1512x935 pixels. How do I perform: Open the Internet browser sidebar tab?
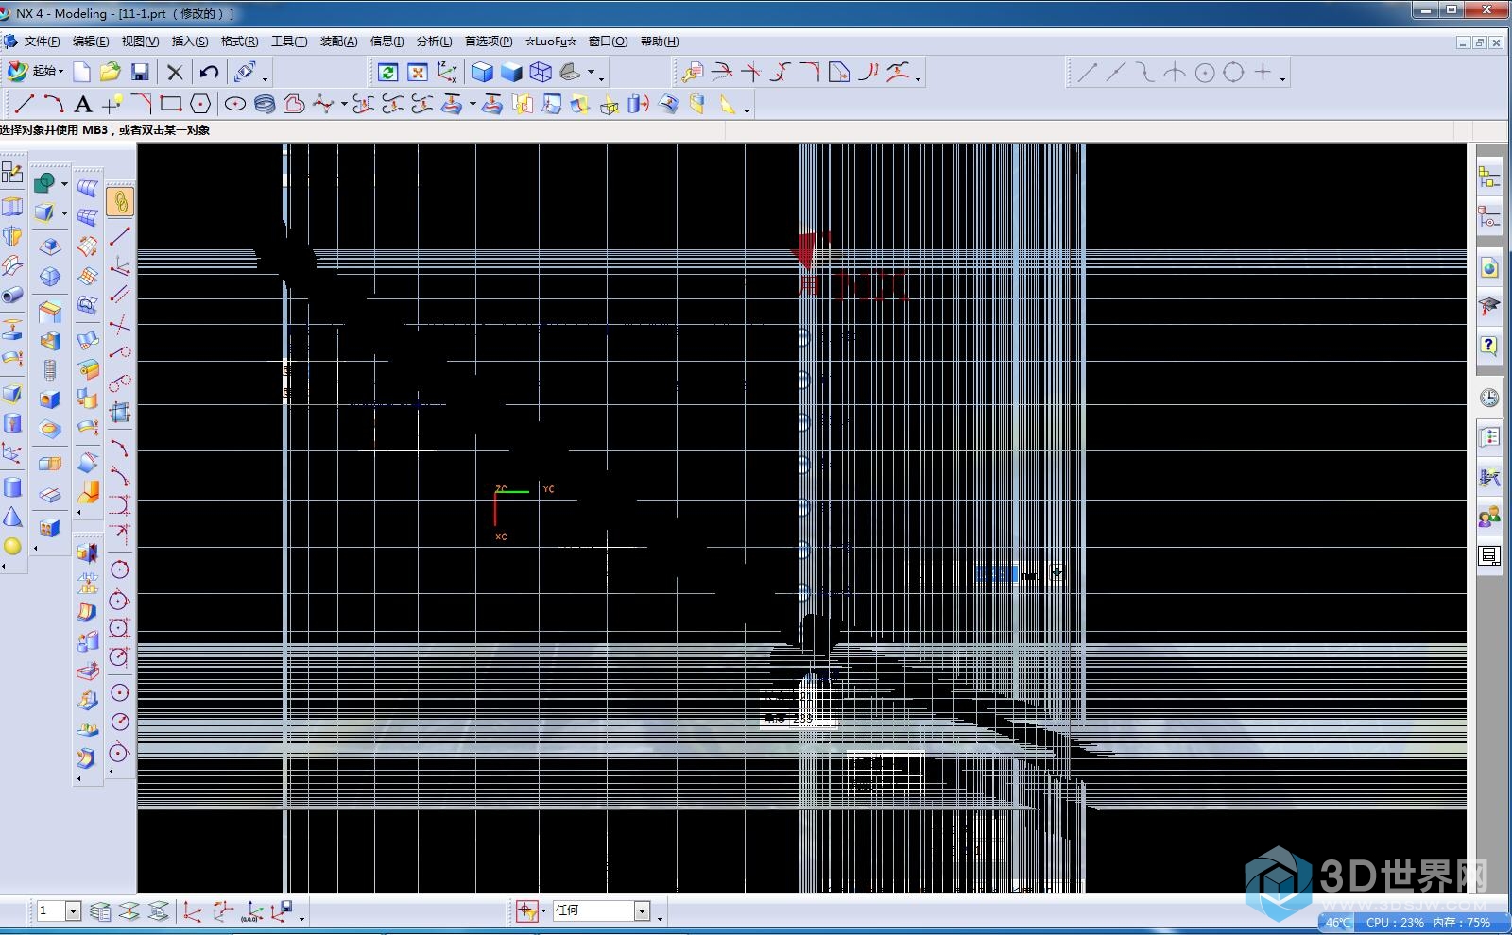tap(1489, 267)
